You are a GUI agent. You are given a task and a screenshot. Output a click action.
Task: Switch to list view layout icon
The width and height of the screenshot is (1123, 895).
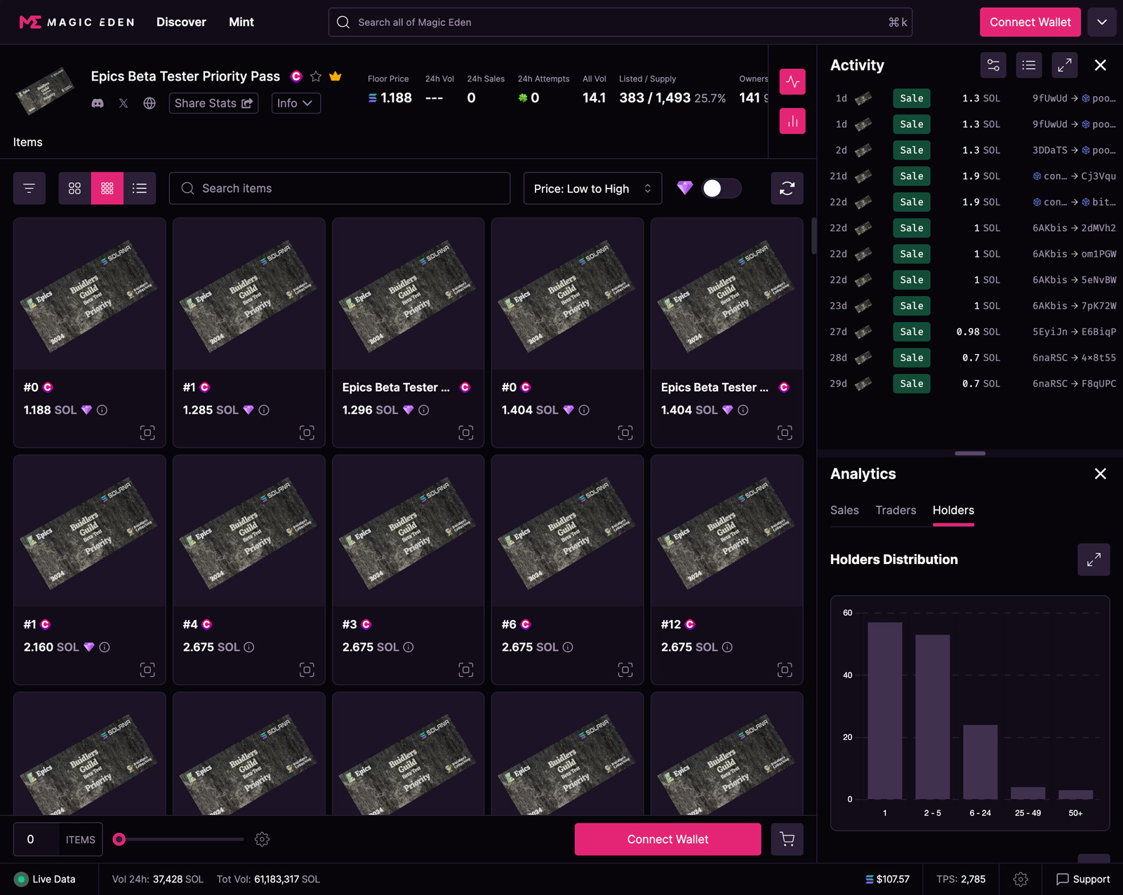140,189
